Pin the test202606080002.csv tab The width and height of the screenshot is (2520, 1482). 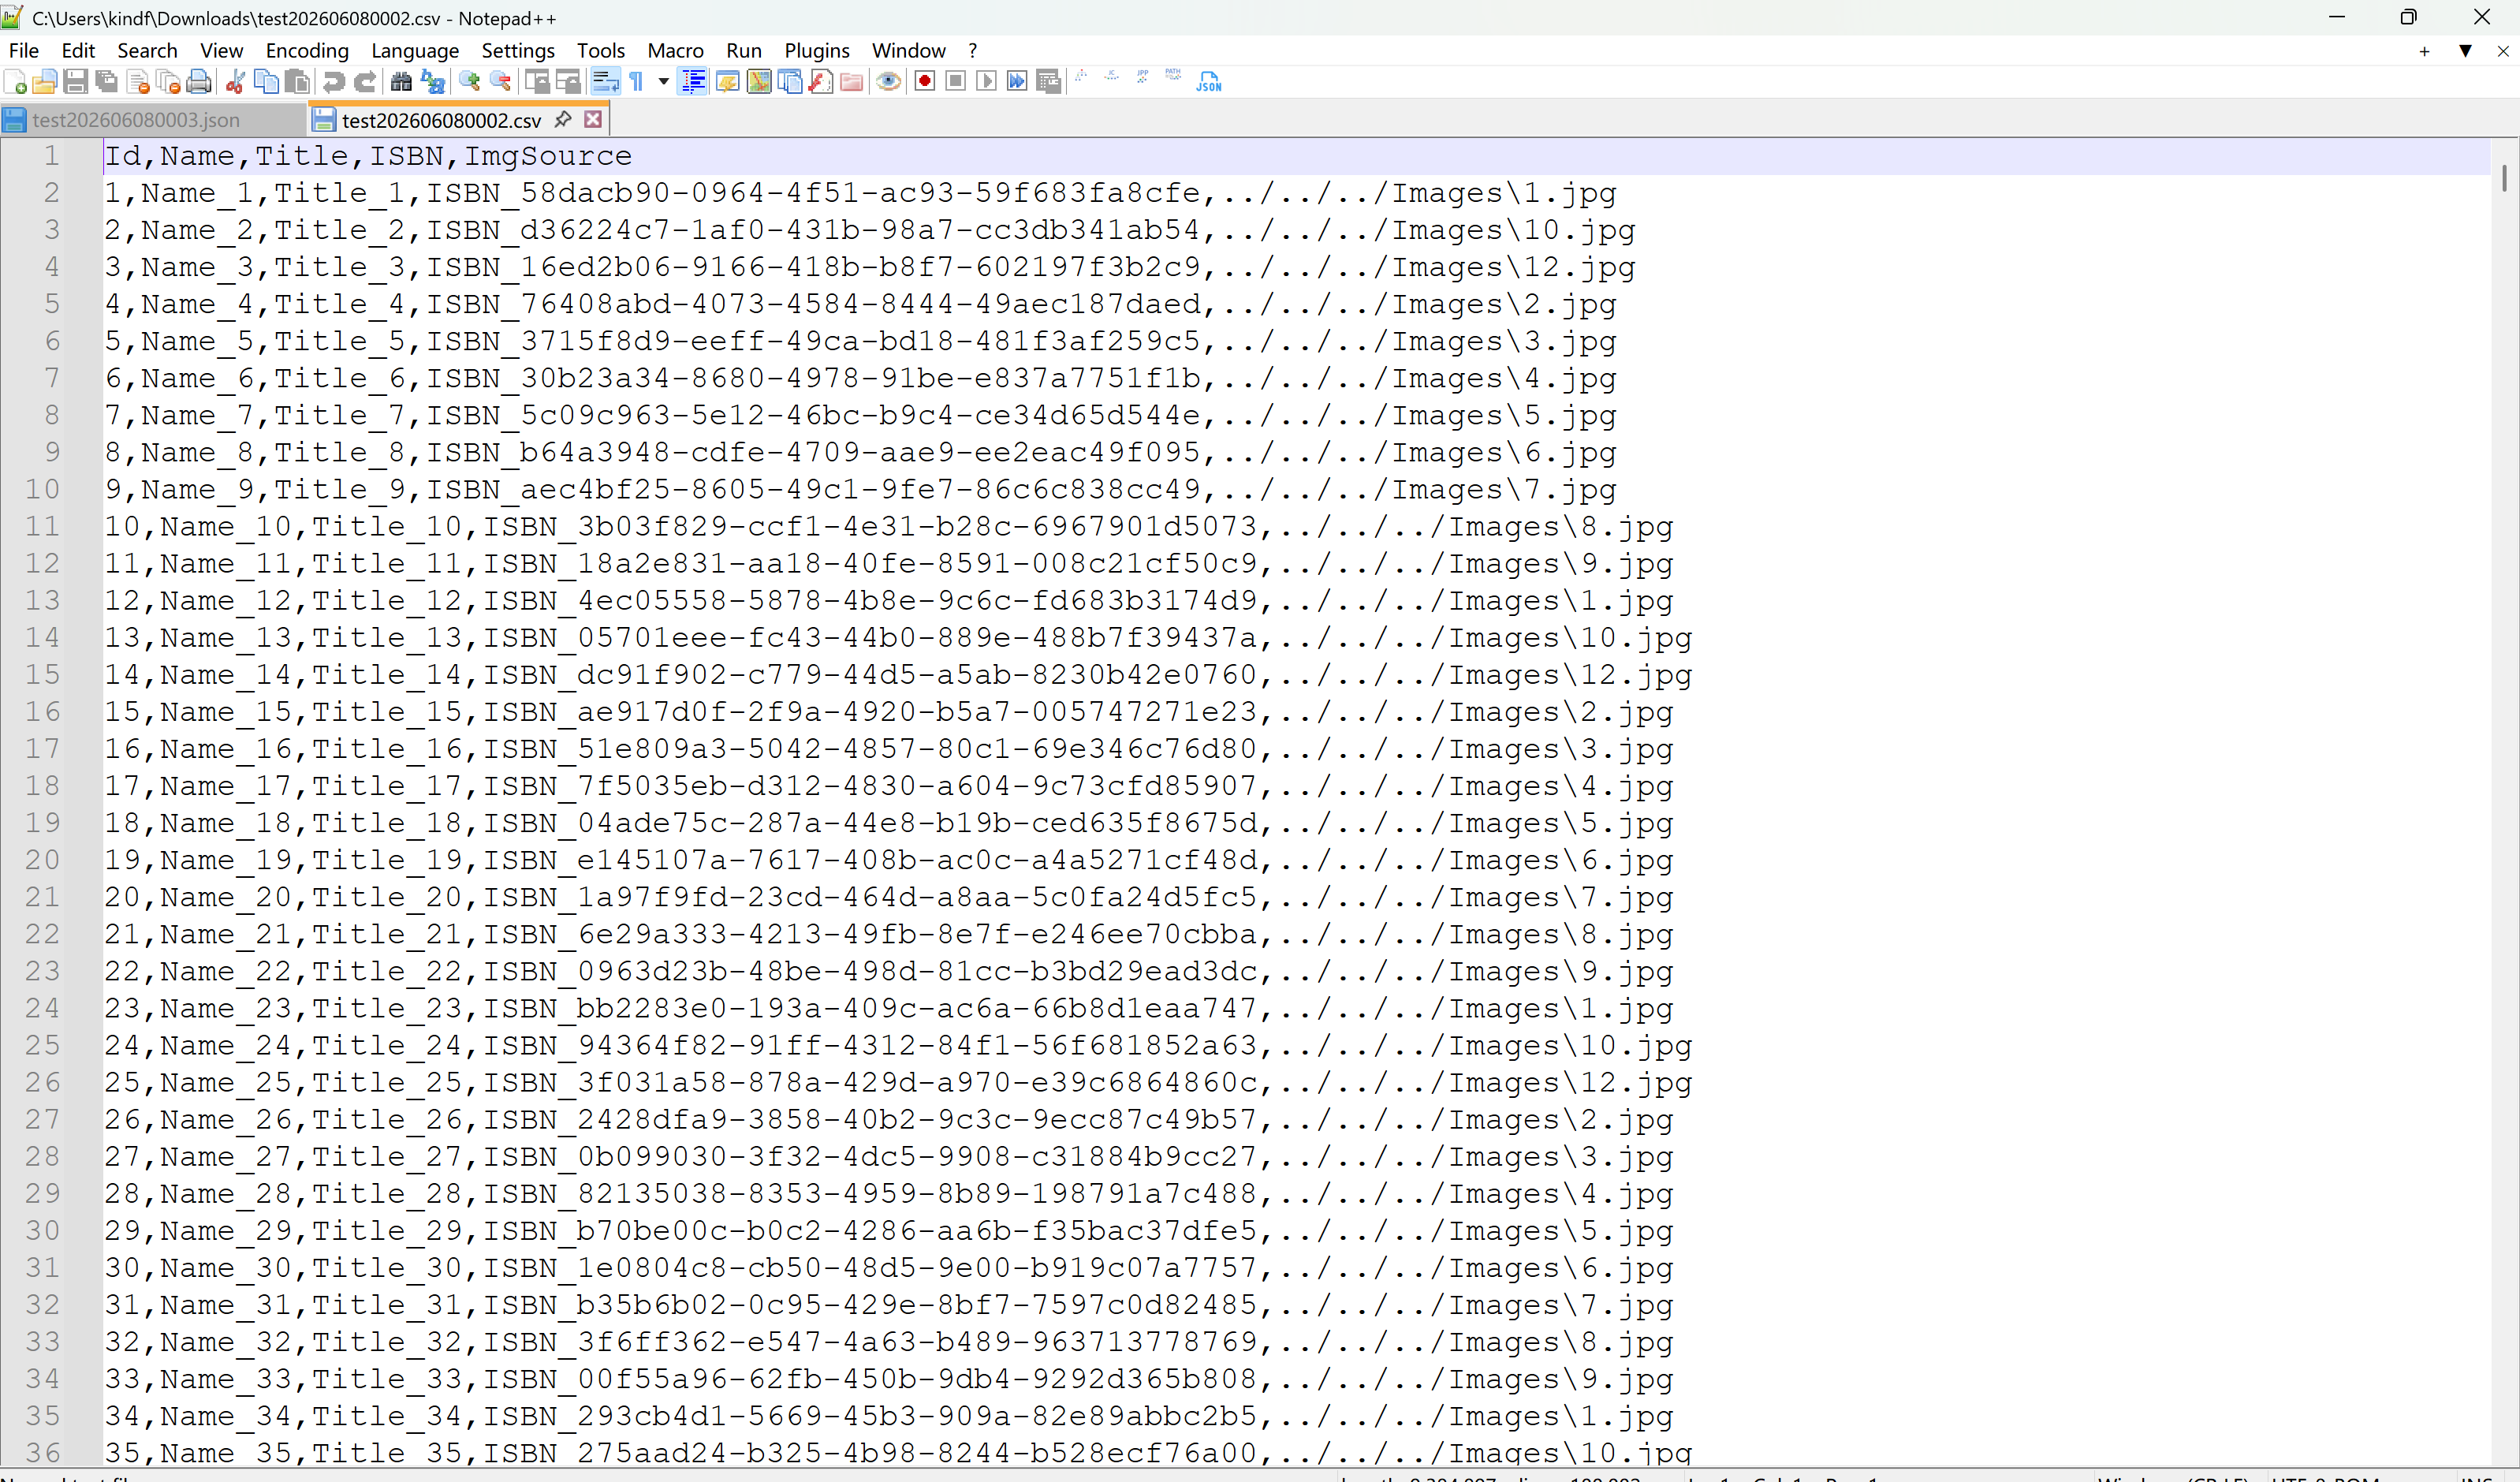563,120
